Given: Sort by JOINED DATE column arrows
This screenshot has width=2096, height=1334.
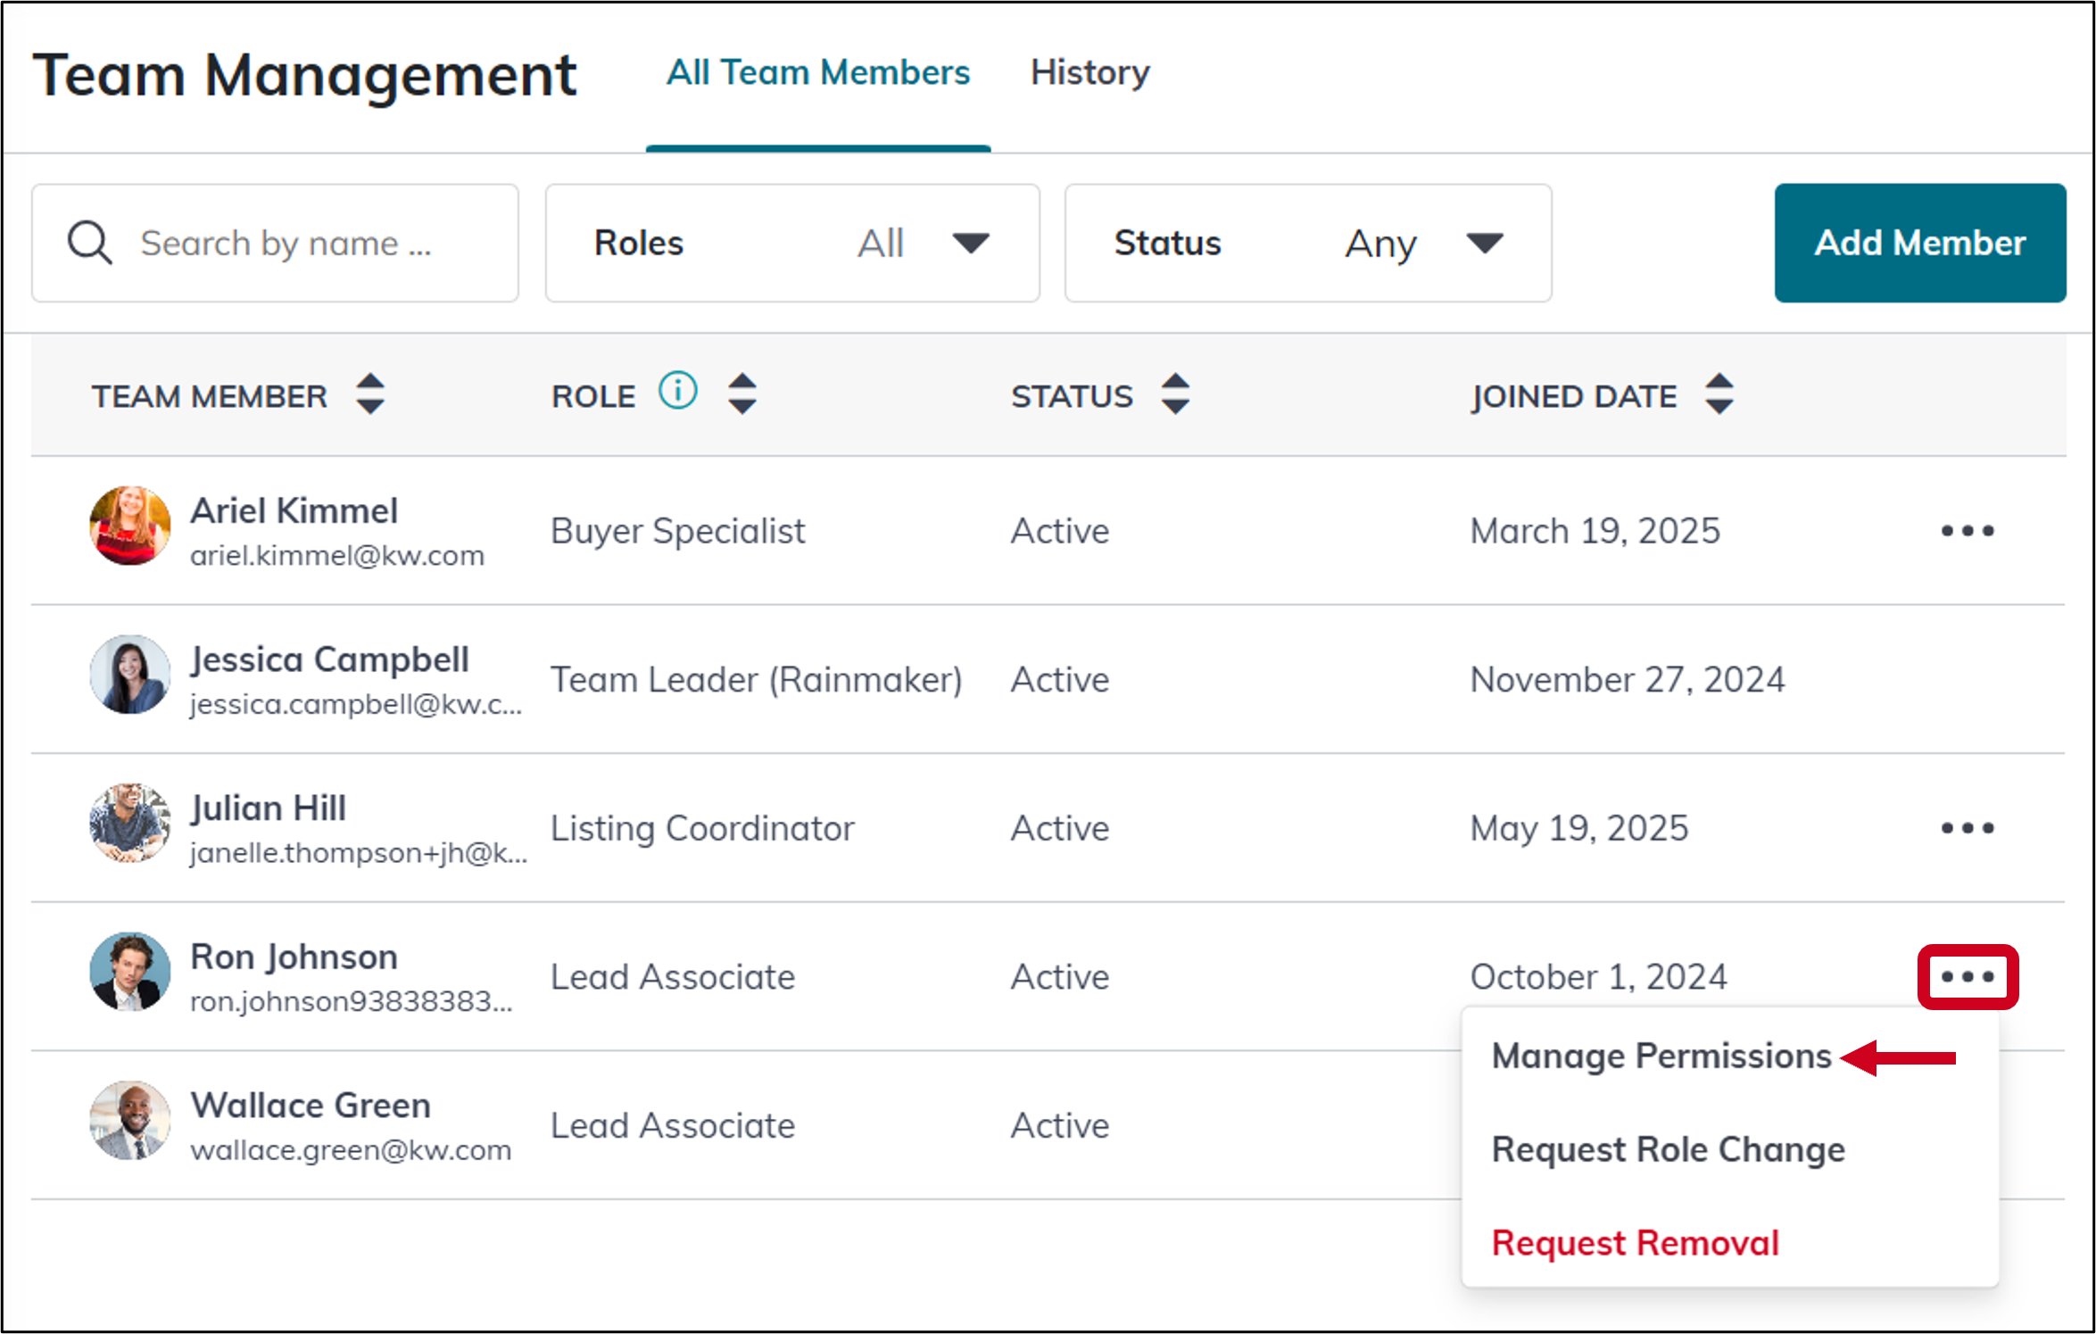Looking at the screenshot, I should tap(1719, 394).
